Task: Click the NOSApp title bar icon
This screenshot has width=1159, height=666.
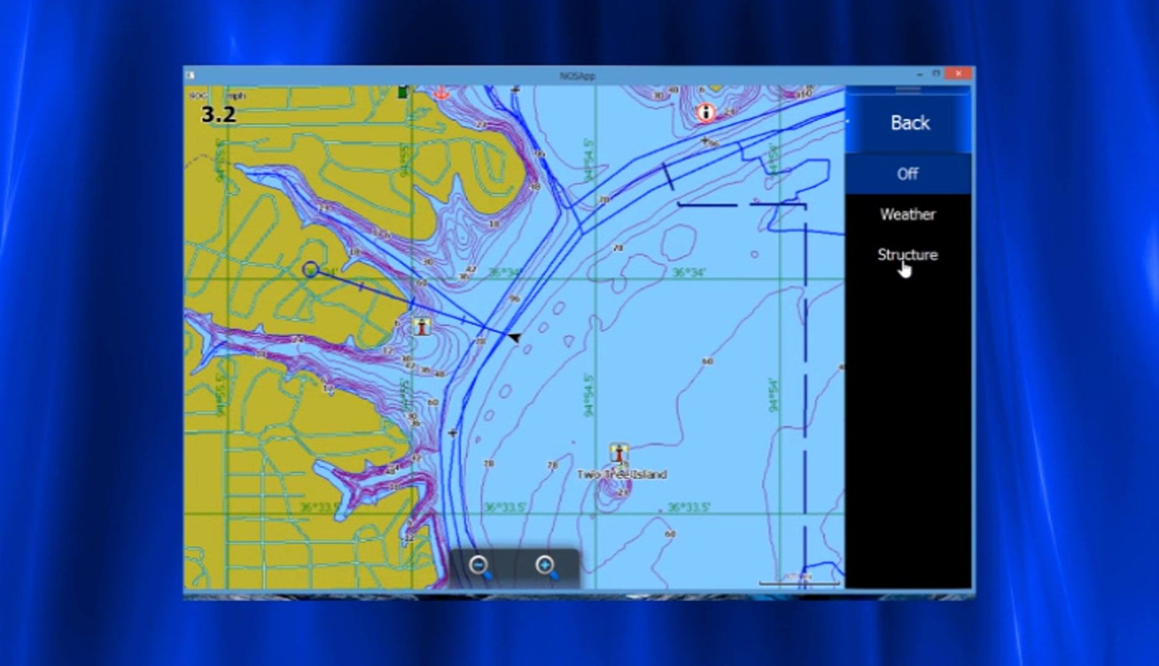Action: tap(191, 75)
